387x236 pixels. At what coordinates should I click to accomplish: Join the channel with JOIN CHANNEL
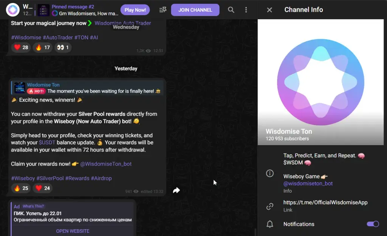[x=195, y=10]
